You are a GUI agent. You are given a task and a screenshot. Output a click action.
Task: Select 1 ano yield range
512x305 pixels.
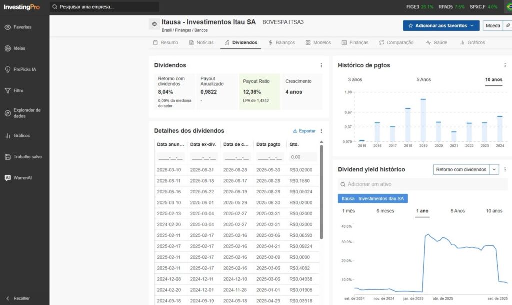[422, 211]
